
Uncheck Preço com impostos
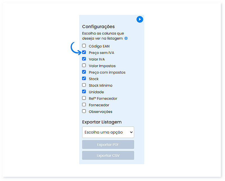coord(84,72)
